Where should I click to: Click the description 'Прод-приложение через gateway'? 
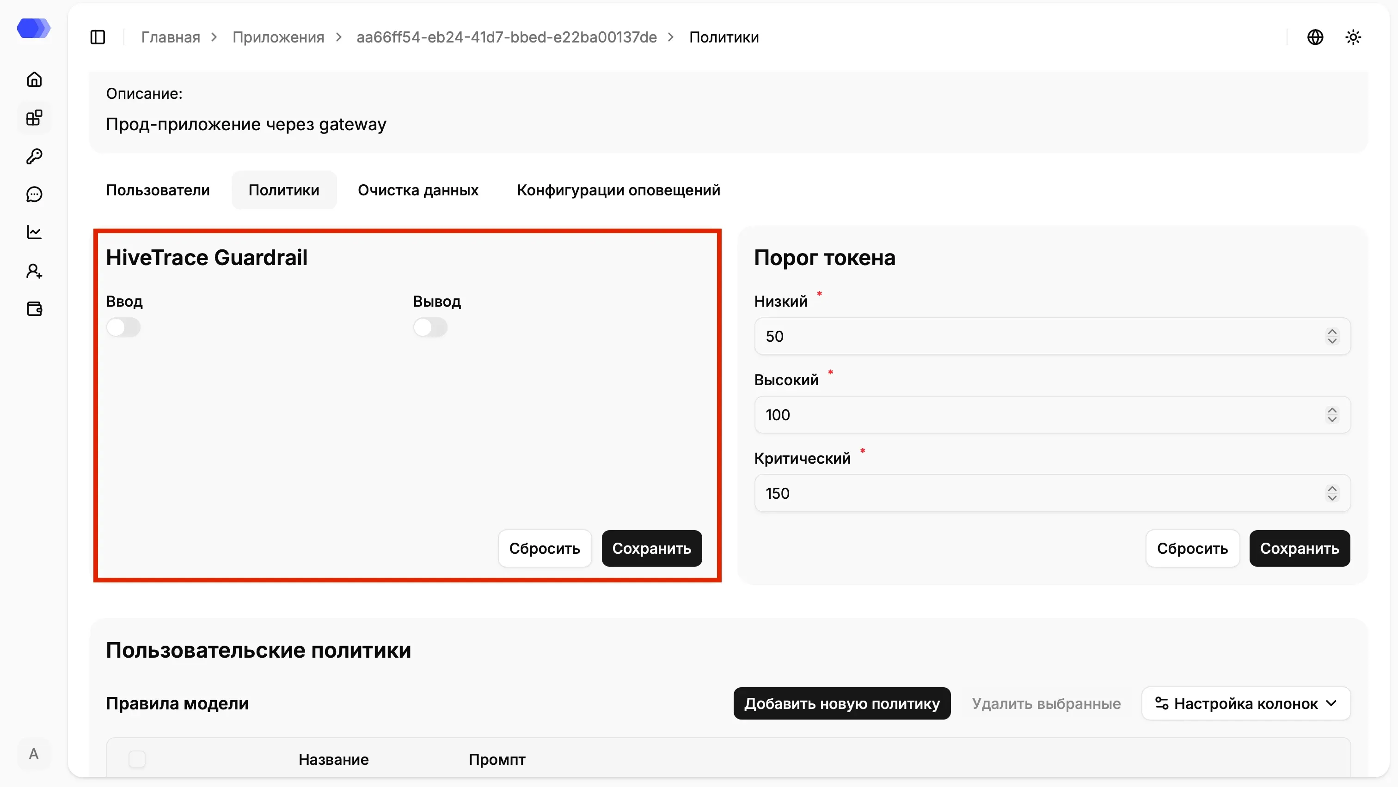246,124
